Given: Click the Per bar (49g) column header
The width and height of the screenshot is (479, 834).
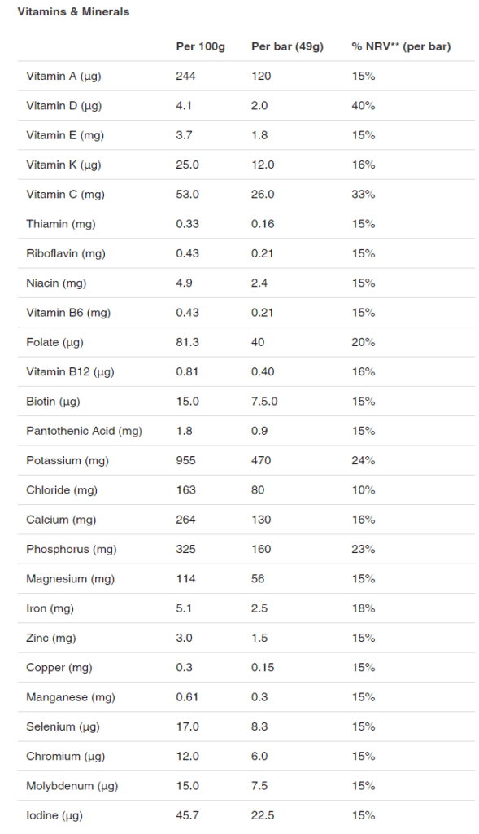Looking at the screenshot, I should click(x=287, y=46).
